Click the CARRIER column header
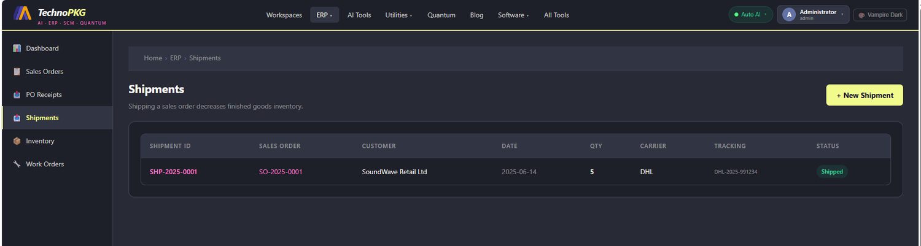Viewport: 921px width, 246px height. click(x=653, y=146)
